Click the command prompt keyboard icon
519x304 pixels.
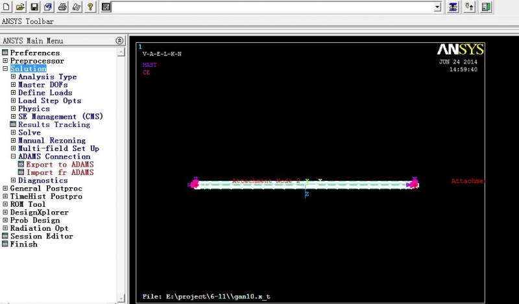click(x=106, y=6)
